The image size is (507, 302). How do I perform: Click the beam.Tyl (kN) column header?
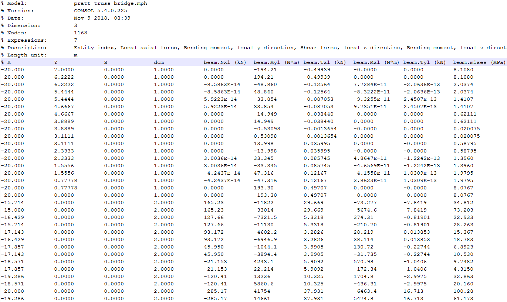click(x=425, y=62)
